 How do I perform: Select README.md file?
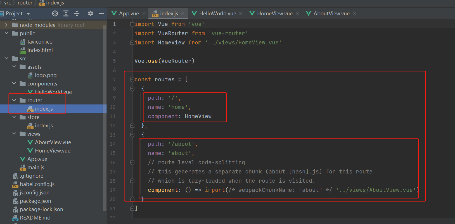coord(32,218)
